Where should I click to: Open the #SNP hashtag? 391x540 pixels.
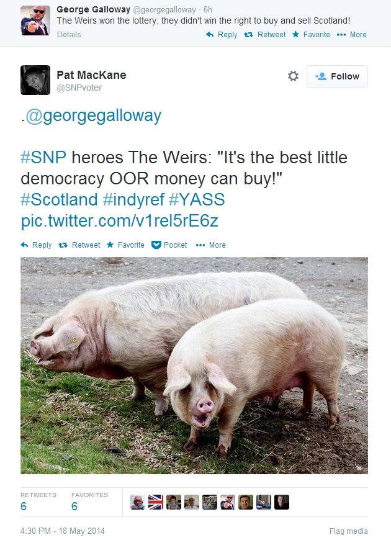(x=43, y=158)
